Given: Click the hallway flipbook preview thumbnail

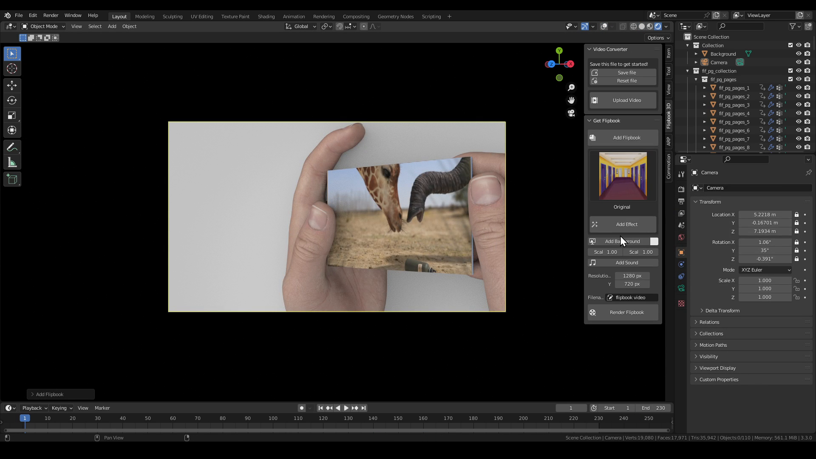Looking at the screenshot, I should (623, 176).
